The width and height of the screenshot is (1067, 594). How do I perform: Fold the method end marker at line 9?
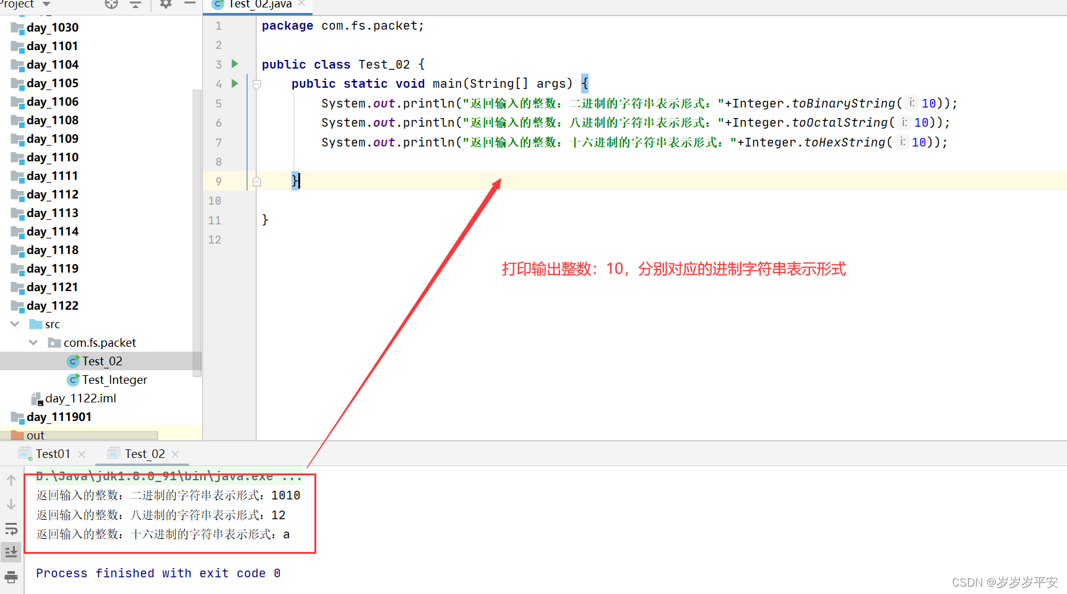pyautogui.click(x=257, y=182)
